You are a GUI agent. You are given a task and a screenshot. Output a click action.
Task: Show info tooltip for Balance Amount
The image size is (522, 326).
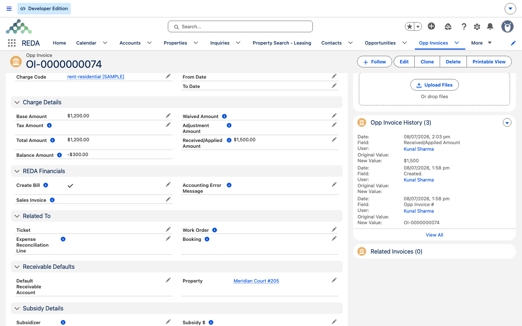[59, 155]
